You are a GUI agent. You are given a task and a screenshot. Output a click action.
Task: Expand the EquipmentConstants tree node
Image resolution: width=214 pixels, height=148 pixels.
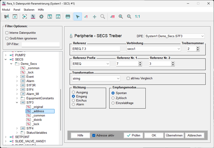pyautogui.click(x=17, y=98)
